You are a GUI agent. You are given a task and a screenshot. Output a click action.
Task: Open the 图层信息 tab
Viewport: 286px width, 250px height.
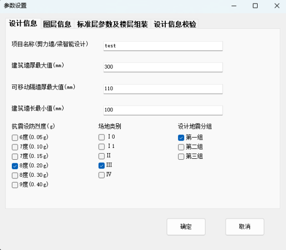pos(57,24)
